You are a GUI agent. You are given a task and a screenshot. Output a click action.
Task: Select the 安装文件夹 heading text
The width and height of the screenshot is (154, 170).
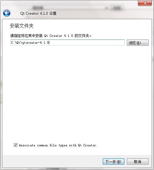coord(21,26)
